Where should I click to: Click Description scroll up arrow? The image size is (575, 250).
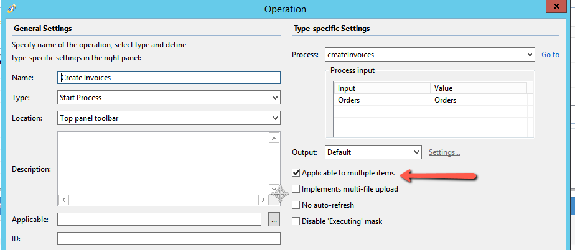(274, 138)
